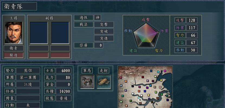Click the war horse equipment icon

coord(87,82)
